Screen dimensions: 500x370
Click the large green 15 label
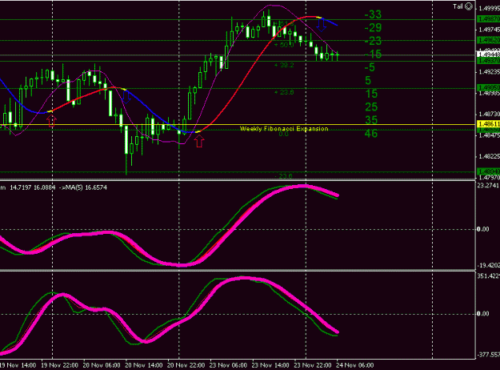coord(371,94)
